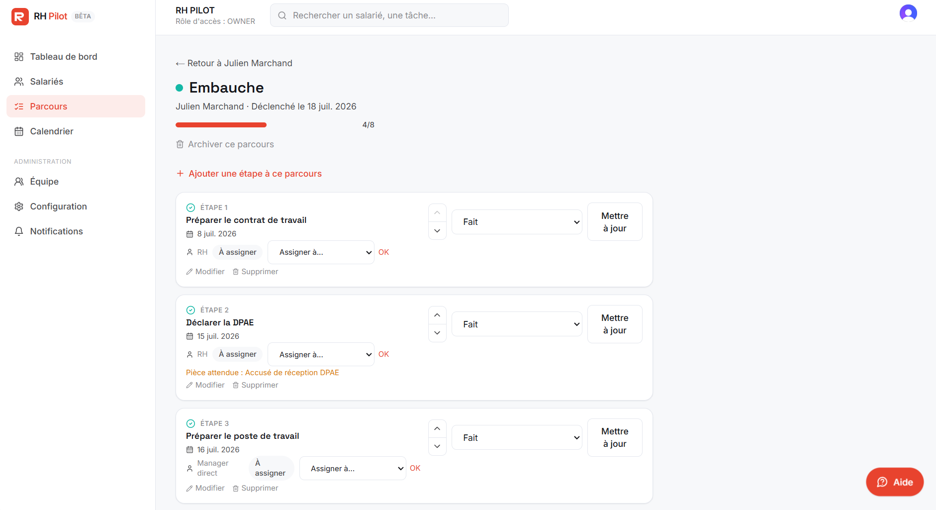
Task: Click Modifier under Déclarer la DPAE
Action: pos(205,385)
